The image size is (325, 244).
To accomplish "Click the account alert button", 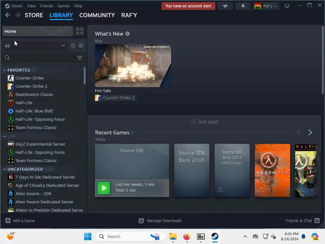I will point(188,6).
